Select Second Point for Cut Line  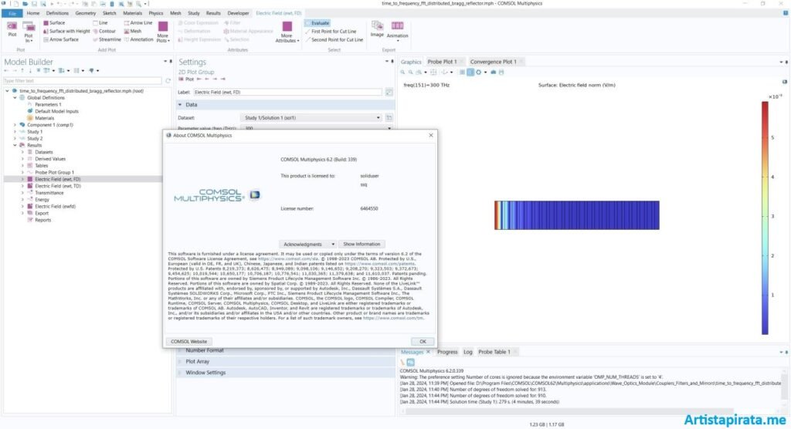(x=334, y=39)
